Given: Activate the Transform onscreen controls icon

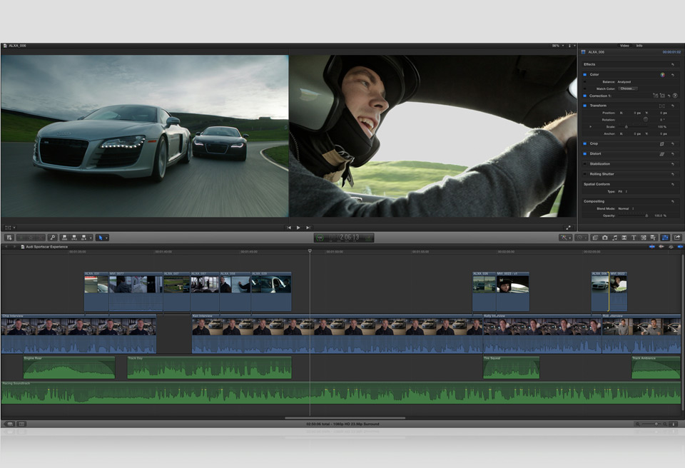Looking at the screenshot, I should click(x=662, y=106).
